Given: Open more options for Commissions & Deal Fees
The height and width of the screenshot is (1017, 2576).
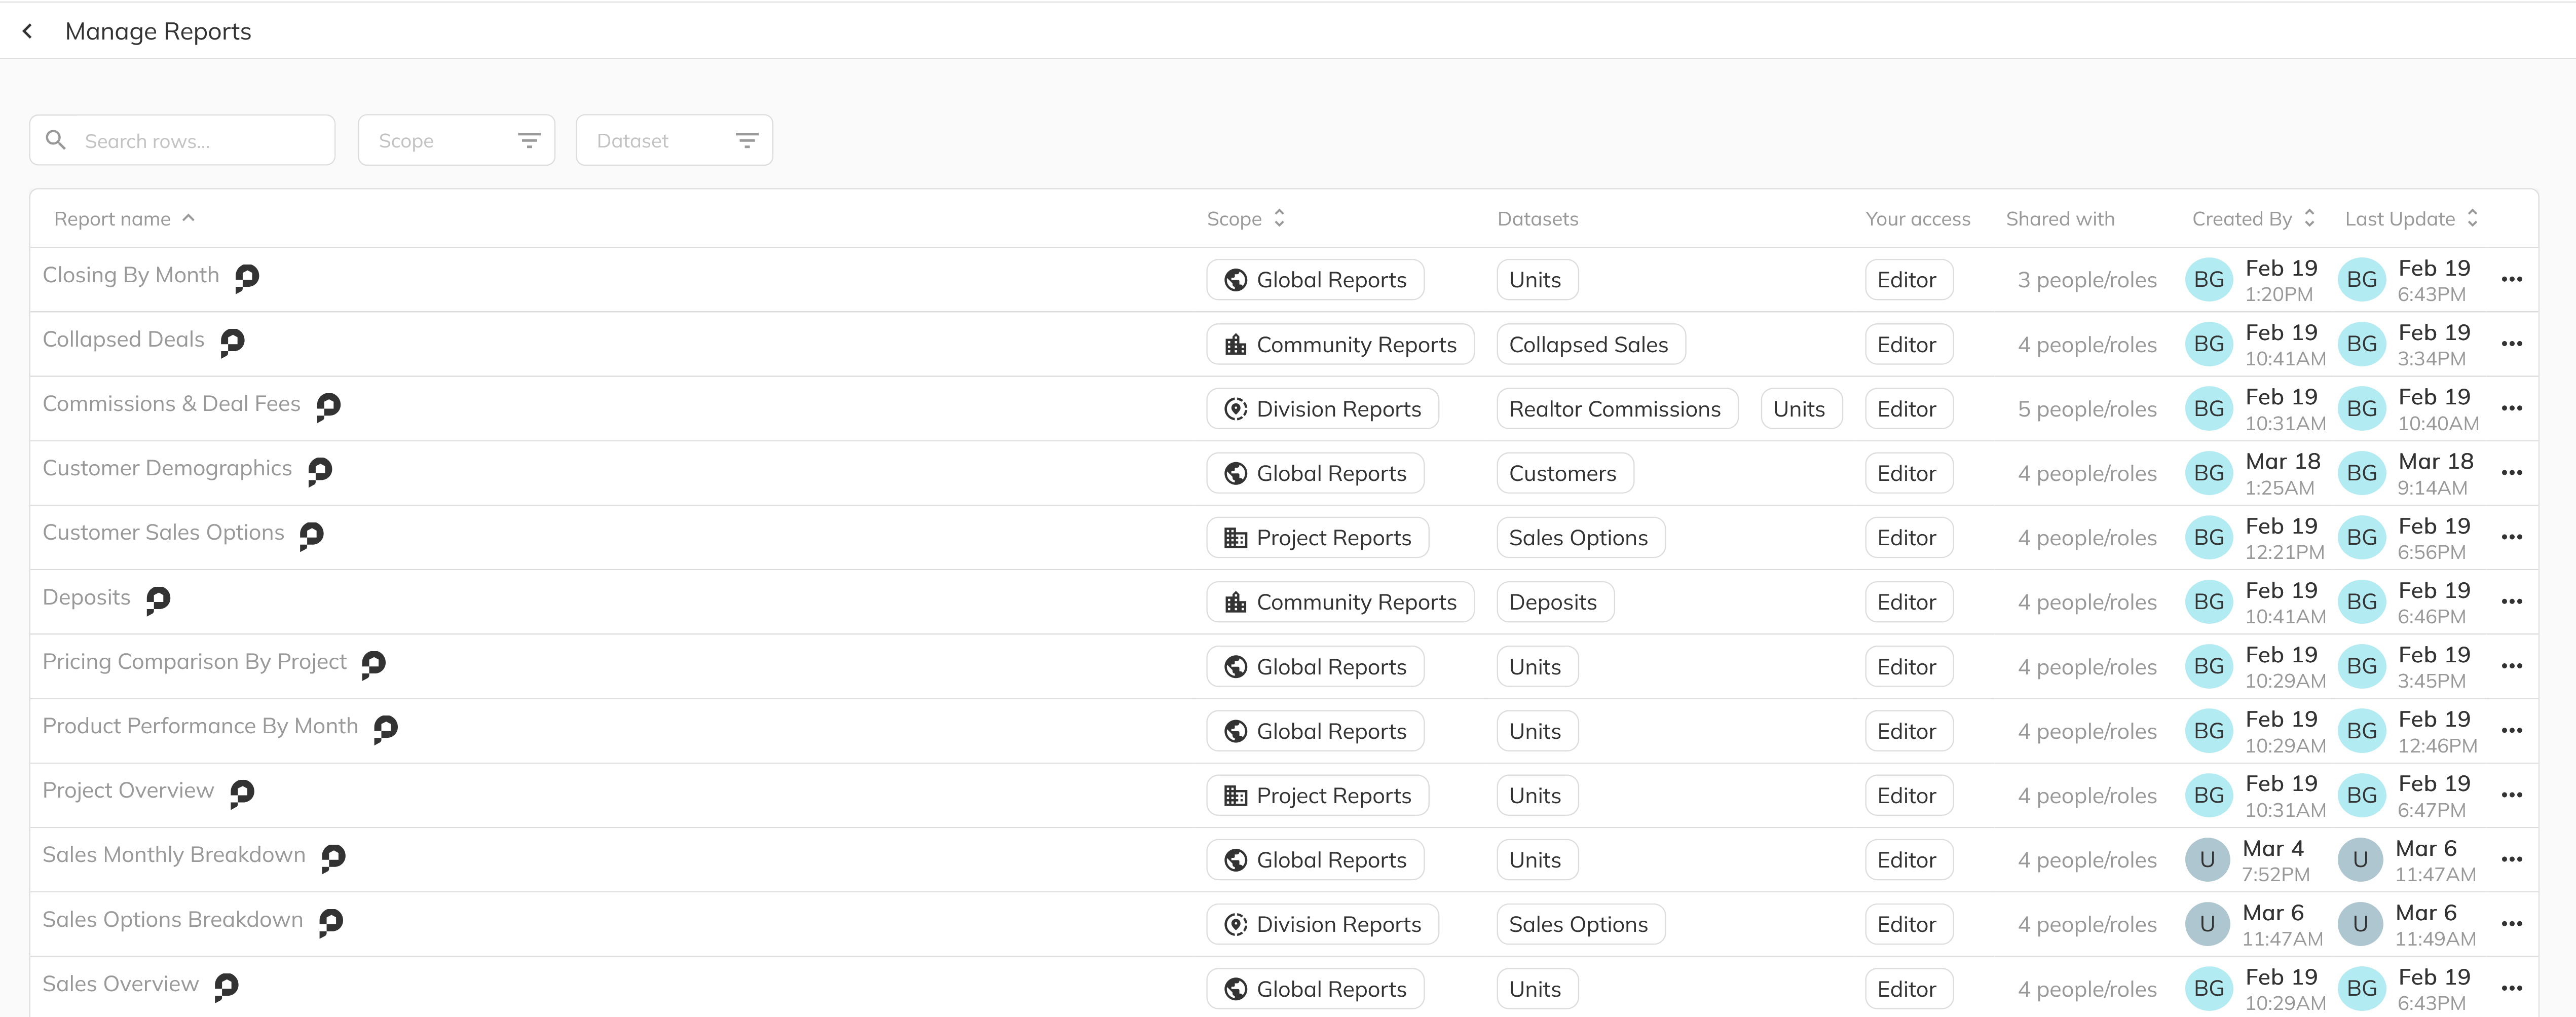Looking at the screenshot, I should (2511, 409).
